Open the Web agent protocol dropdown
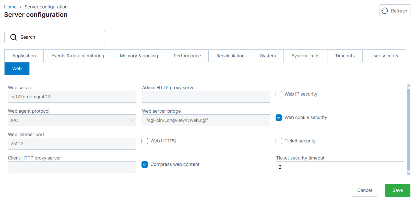This screenshot has width=414, height=199. (72, 120)
